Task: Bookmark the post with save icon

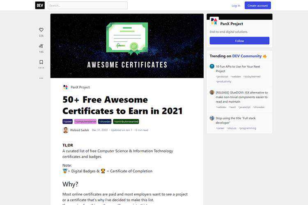Action: 41,62
